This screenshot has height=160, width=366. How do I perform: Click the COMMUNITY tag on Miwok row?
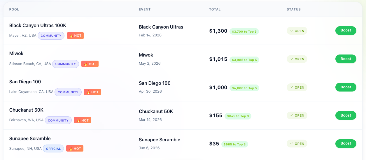tap(66, 64)
